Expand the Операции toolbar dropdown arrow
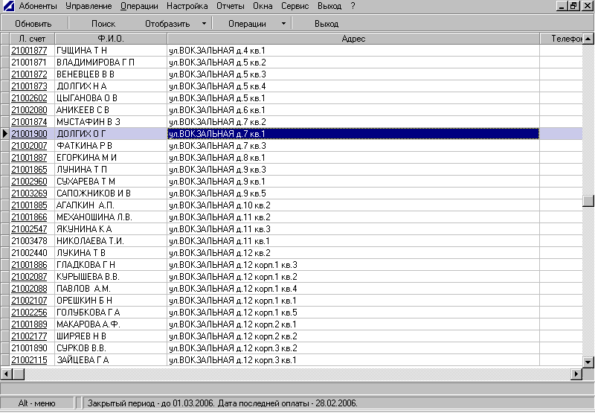Image resolution: width=595 pixels, height=413 pixels. pyautogui.click(x=283, y=24)
